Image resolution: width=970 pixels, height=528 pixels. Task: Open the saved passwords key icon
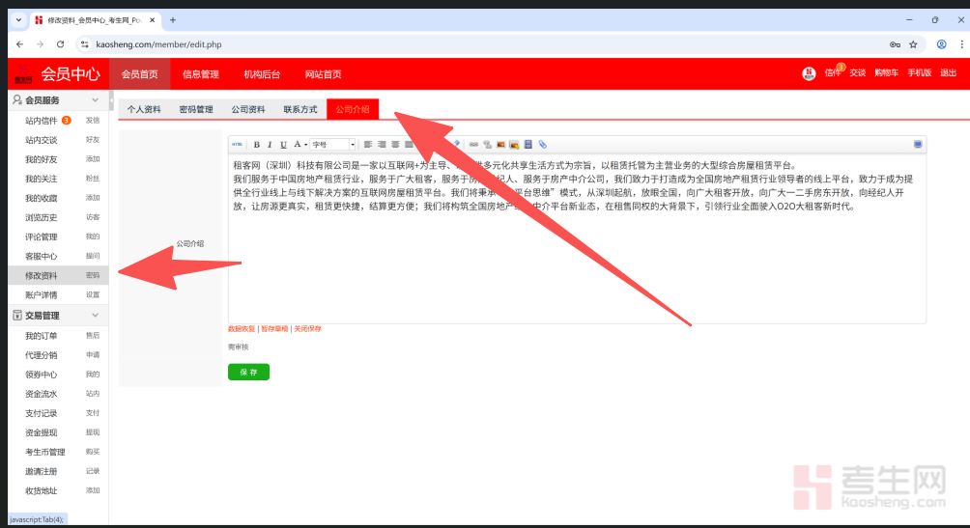pyautogui.click(x=895, y=44)
